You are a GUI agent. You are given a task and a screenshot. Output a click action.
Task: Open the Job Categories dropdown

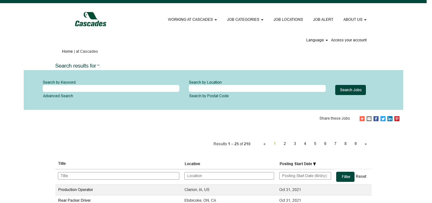click(x=245, y=20)
